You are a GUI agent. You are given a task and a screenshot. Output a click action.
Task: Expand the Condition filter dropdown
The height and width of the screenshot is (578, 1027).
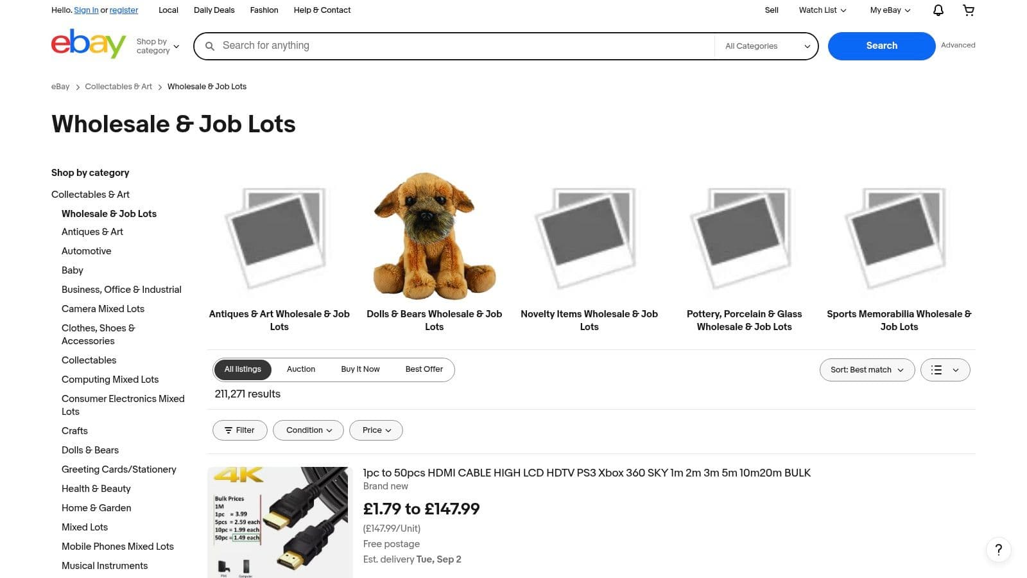(308, 430)
